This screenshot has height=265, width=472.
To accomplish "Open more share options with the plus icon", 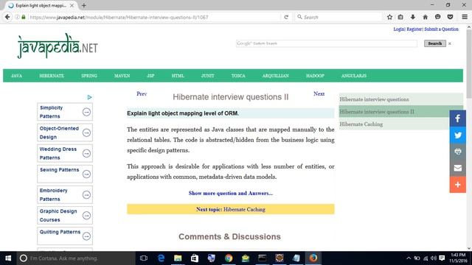I will point(457,185).
